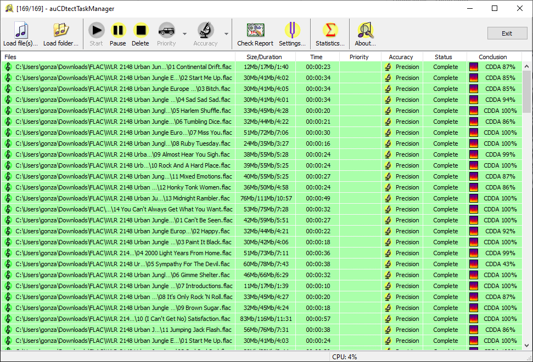This screenshot has width=533, height=362.
Task: Select the 07 Introductions.flac row
Action: (261, 286)
